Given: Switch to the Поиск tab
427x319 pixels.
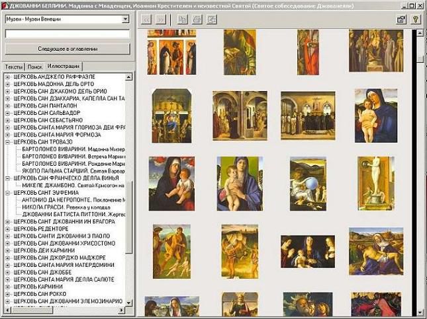Looking at the screenshot, I should (x=35, y=67).
